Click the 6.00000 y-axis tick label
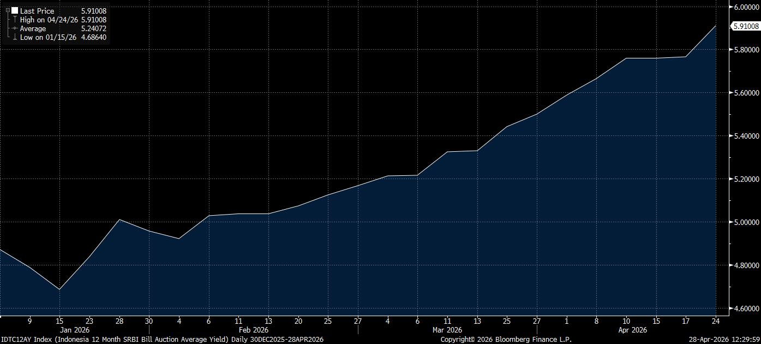761x344 pixels. [745, 7]
